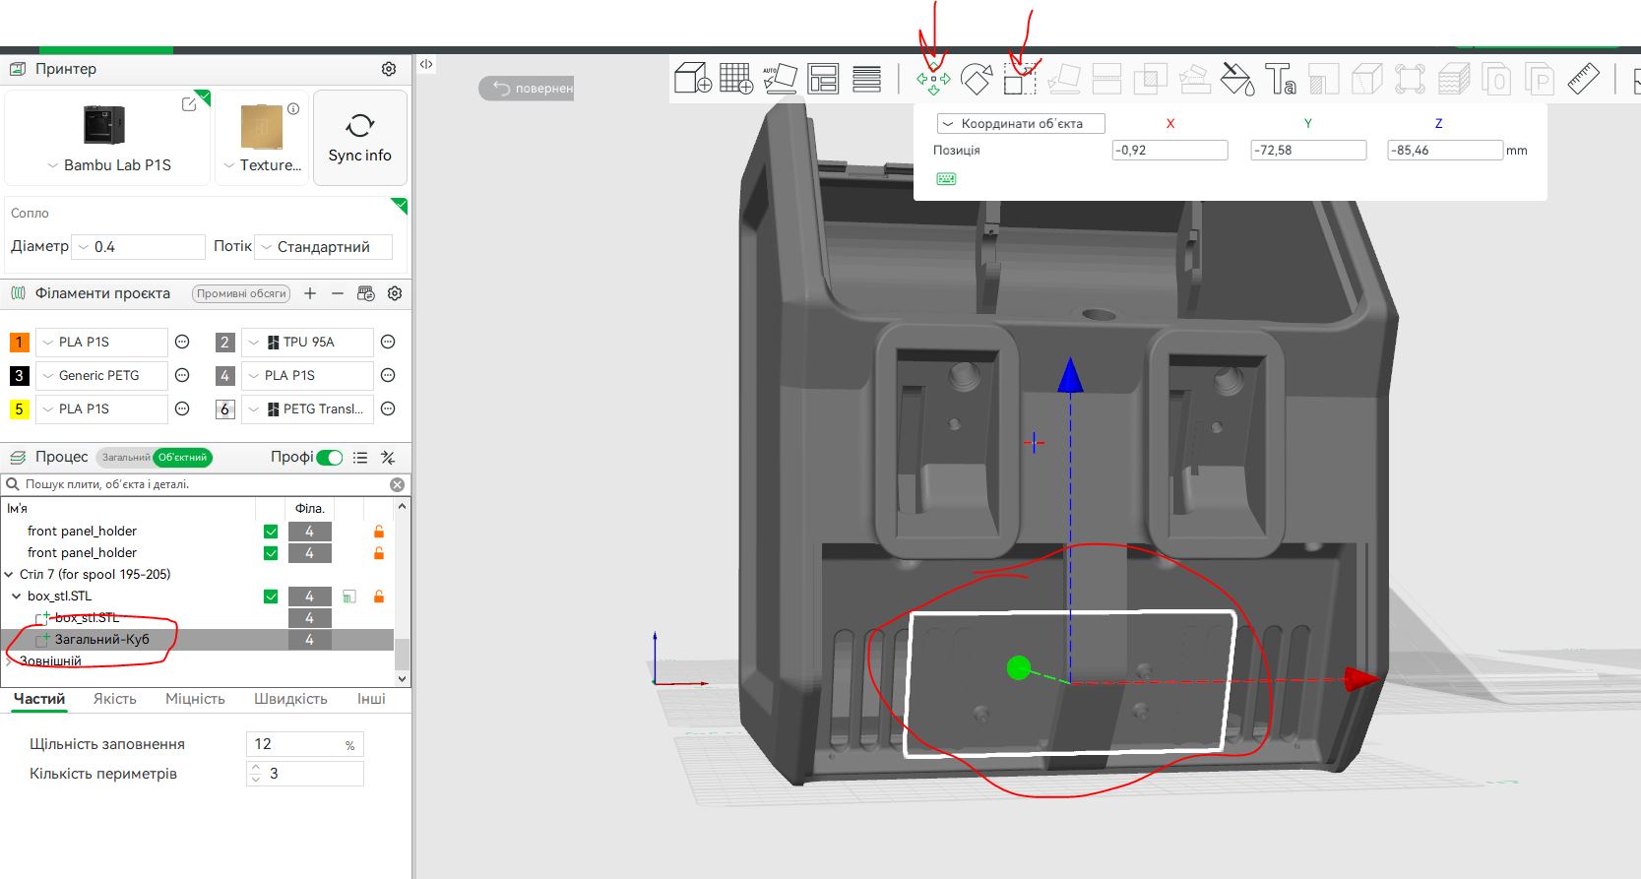Image resolution: width=1641 pixels, height=879 pixels.
Task: Click the letter O toolbar icon
Action: 1496,79
